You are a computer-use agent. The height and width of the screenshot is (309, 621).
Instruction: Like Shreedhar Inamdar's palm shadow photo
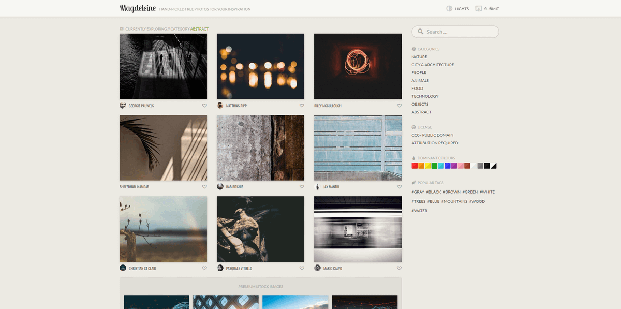coord(204,187)
